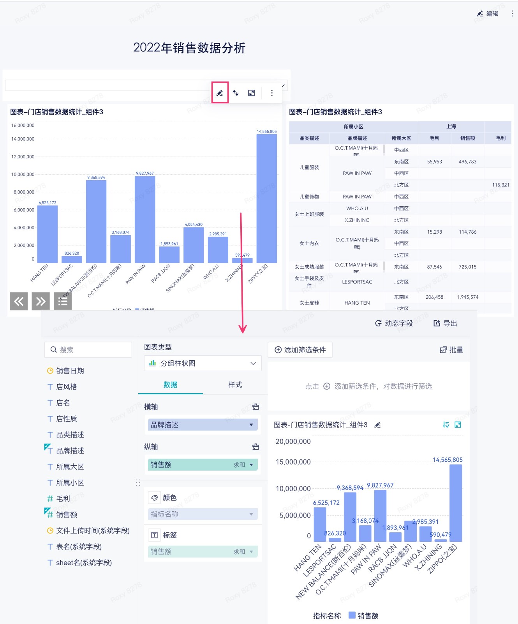Click the 编辑 edit button at top
Image resolution: width=518 pixels, height=624 pixels.
(x=487, y=14)
